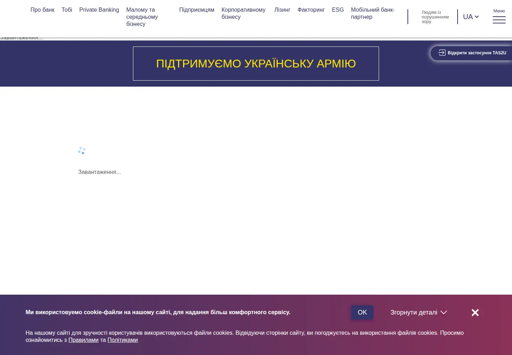The image size is (512, 355).
Task: Click the 'Підтримуємо українську армію' banner
Action: (256, 64)
